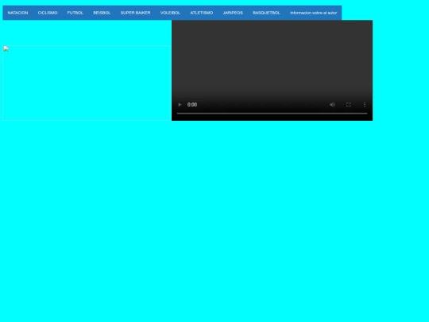The width and height of the screenshot is (429, 322).
Task: Open Informacion sobre el autor
Action: pyautogui.click(x=314, y=13)
